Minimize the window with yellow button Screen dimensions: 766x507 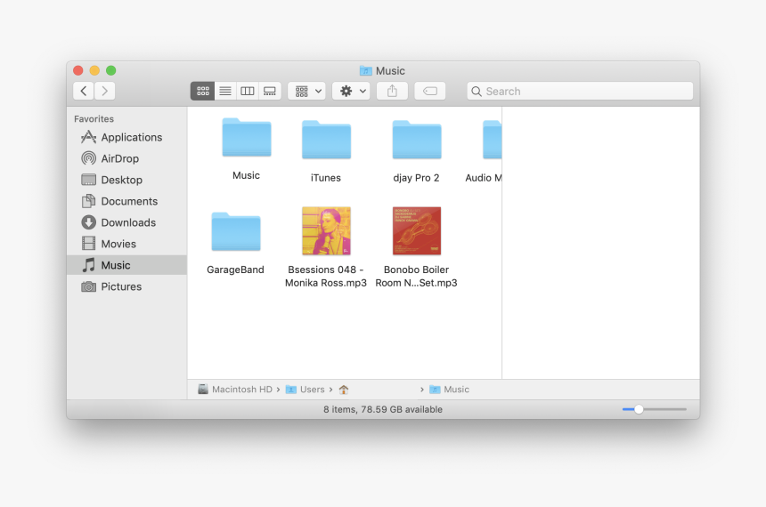point(94,71)
